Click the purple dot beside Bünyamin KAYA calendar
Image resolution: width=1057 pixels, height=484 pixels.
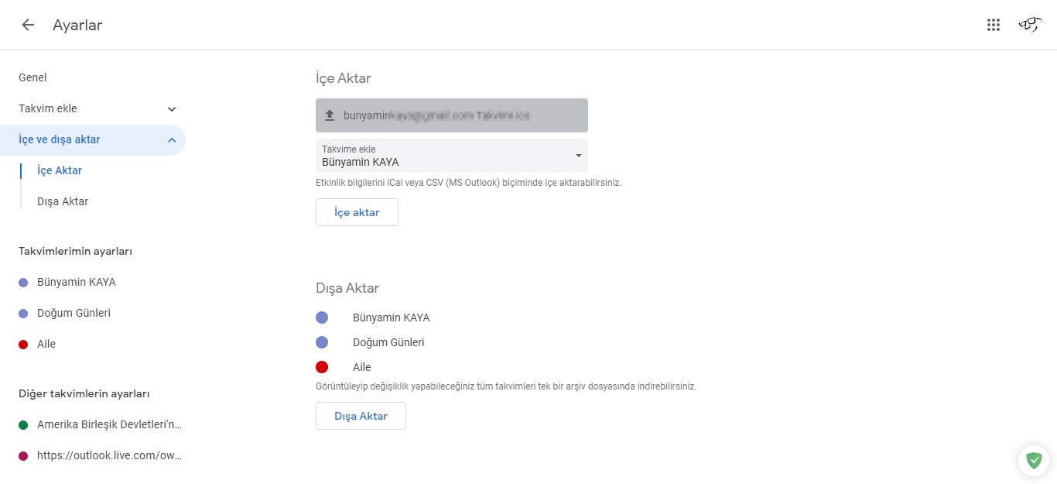coord(24,282)
